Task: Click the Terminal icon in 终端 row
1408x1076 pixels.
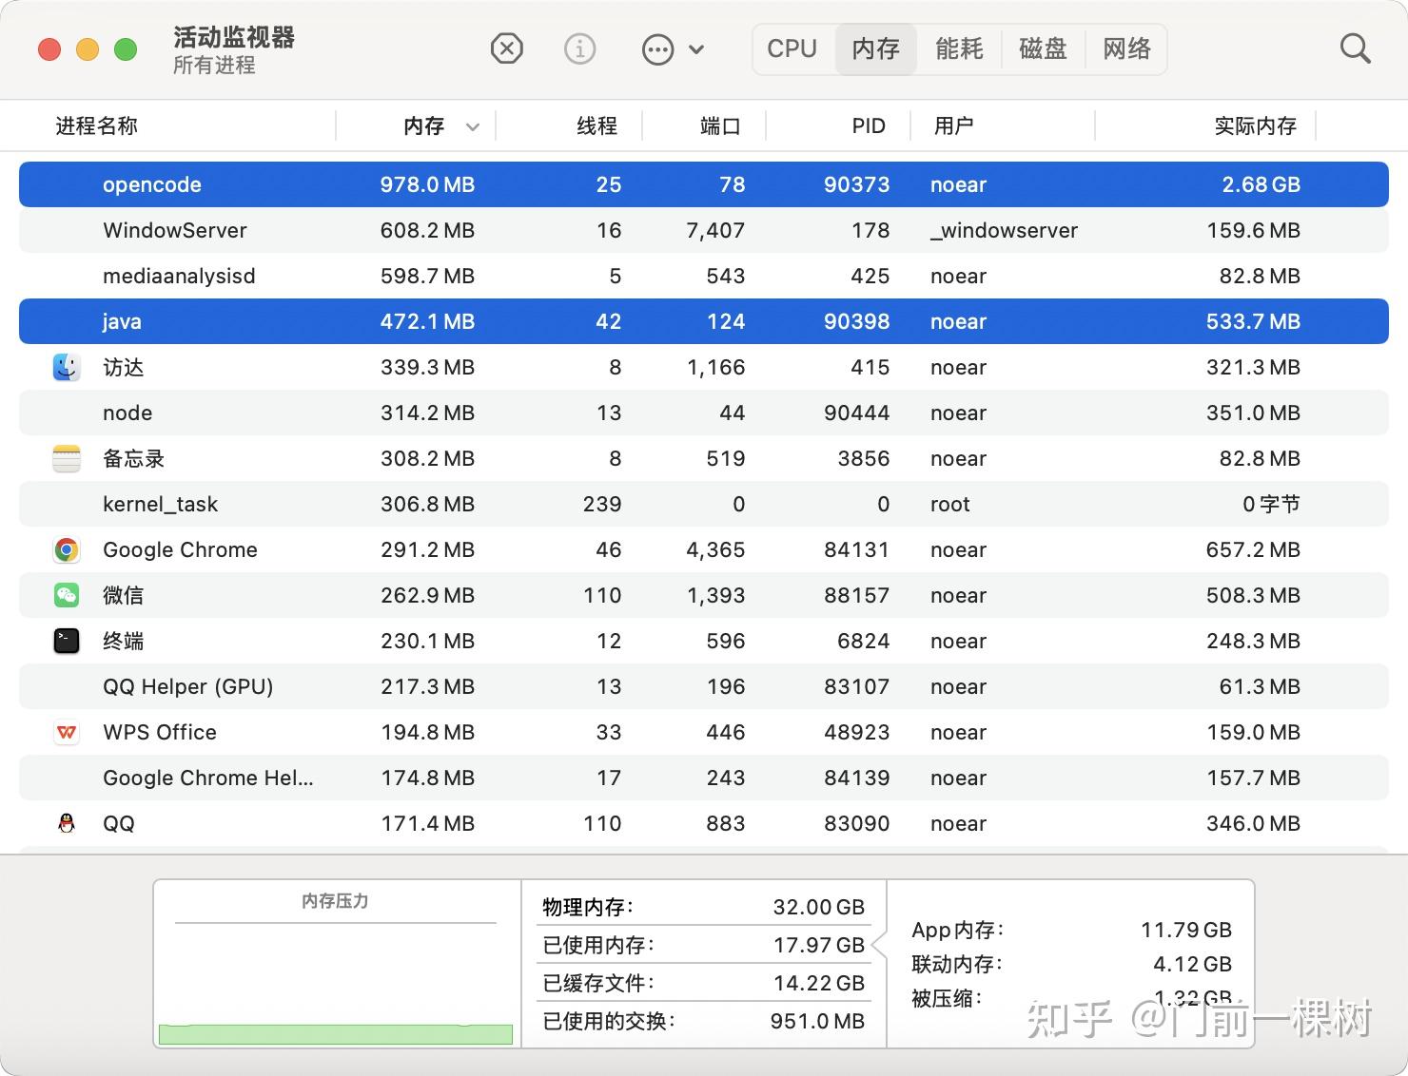Action: (x=67, y=641)
